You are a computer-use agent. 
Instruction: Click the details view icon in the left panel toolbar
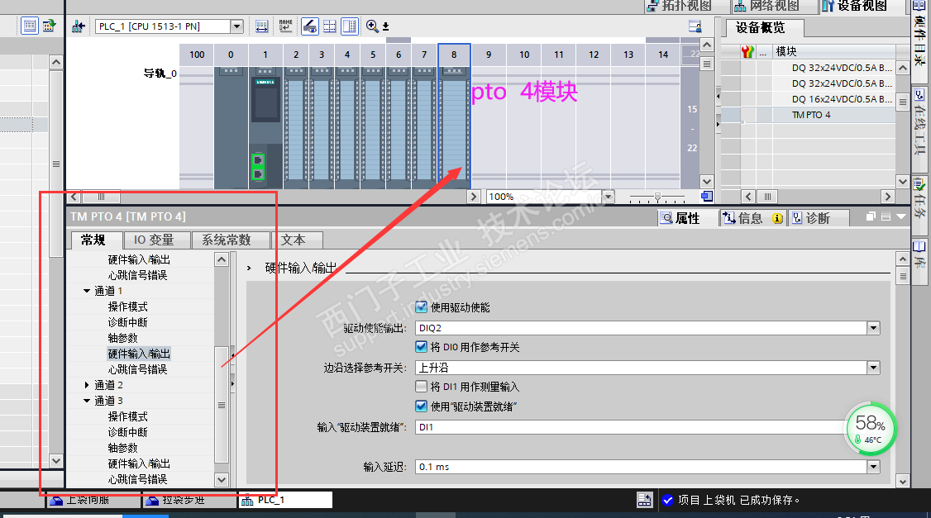point(29,26)
